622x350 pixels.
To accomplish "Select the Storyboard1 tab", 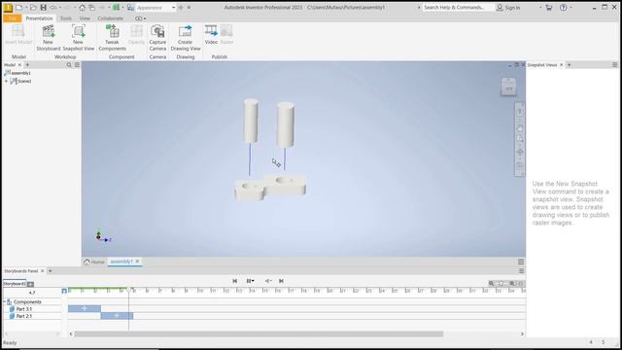I will click(15, 283).
